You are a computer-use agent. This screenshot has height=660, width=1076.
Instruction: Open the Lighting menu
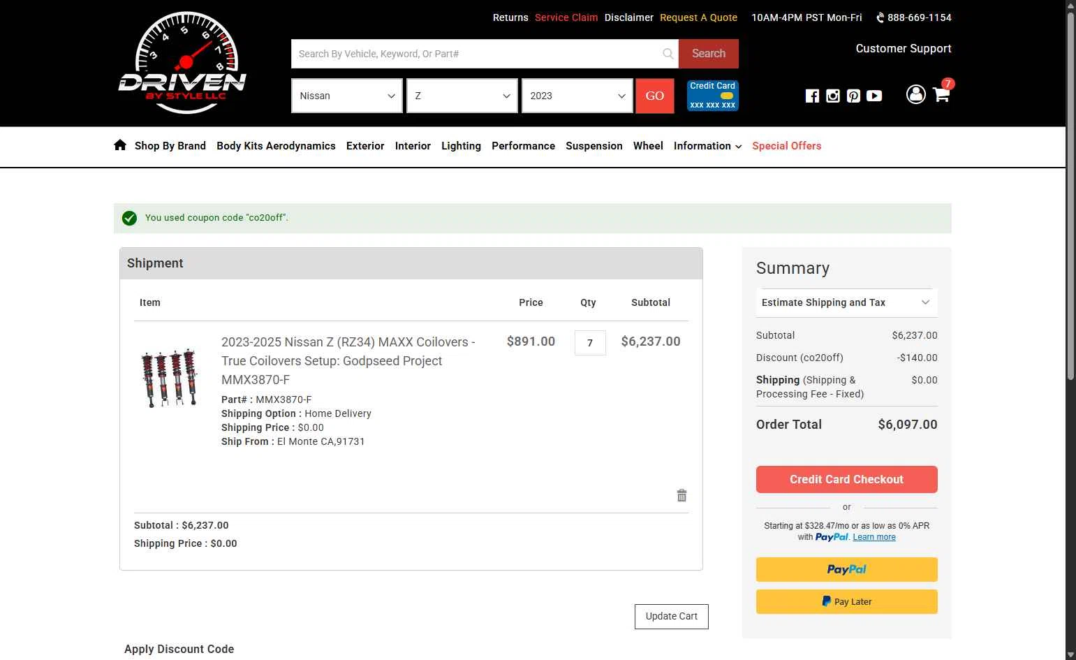pos(461,146)
